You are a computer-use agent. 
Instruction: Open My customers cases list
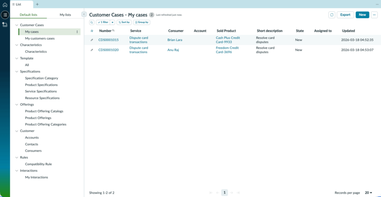point(40,39)
